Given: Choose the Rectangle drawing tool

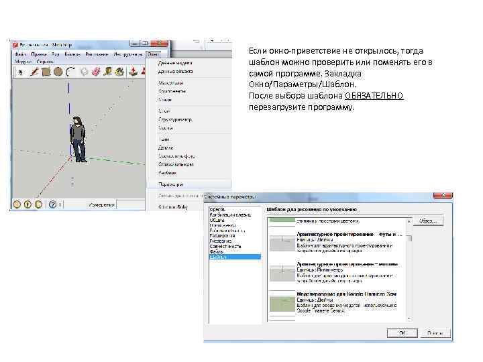Looking at the screenshot, I should click(46, 72).
